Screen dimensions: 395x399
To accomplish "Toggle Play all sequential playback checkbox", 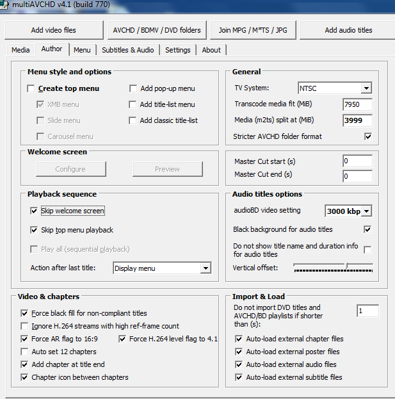I will point(34,249).
